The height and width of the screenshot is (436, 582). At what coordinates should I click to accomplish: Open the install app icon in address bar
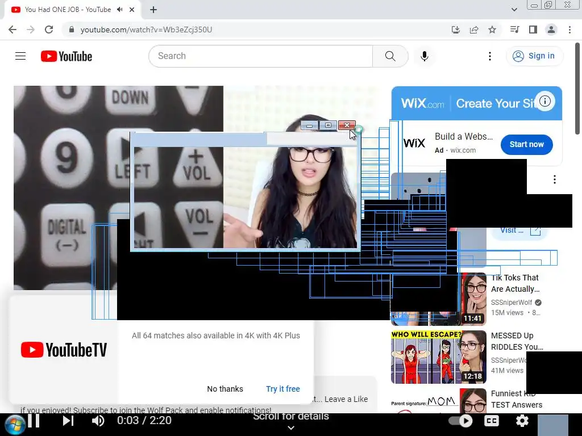tap(456, 30)
